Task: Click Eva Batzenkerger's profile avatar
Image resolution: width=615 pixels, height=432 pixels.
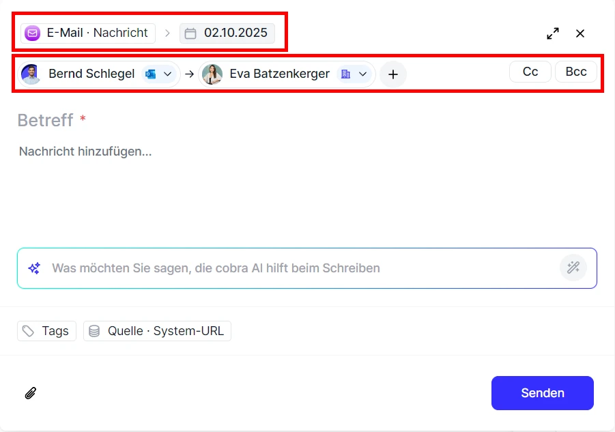Action: [212, 74]
